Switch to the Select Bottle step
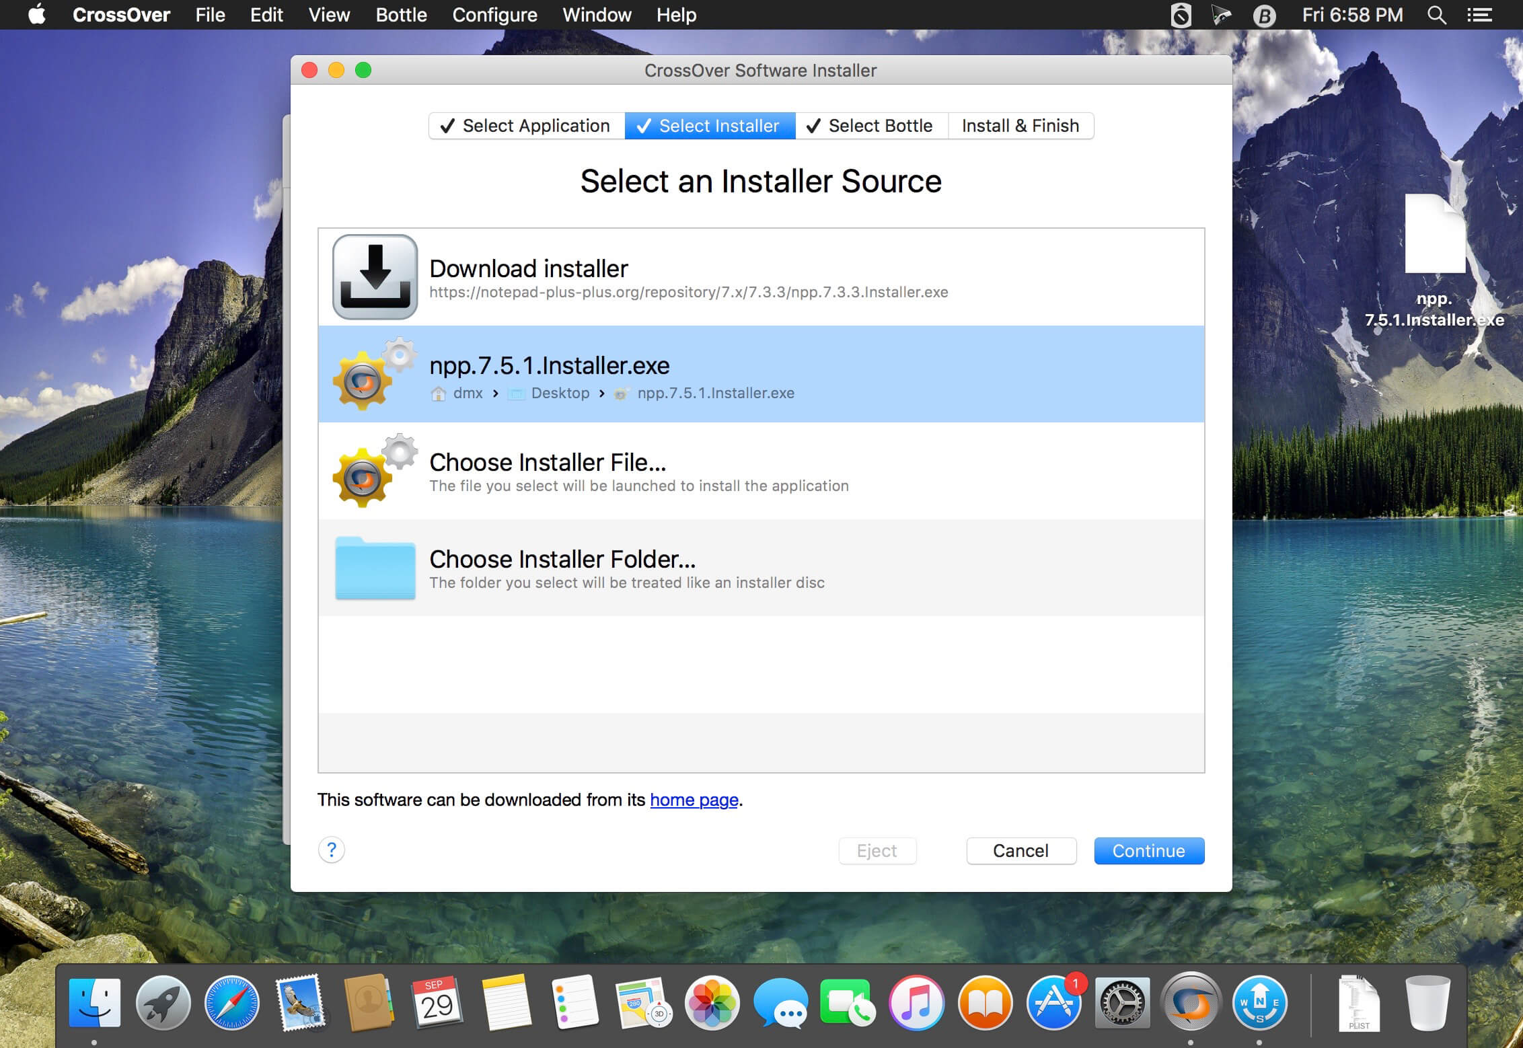The width and height of the screenshot is (1523, 1048). pos(871,126)
